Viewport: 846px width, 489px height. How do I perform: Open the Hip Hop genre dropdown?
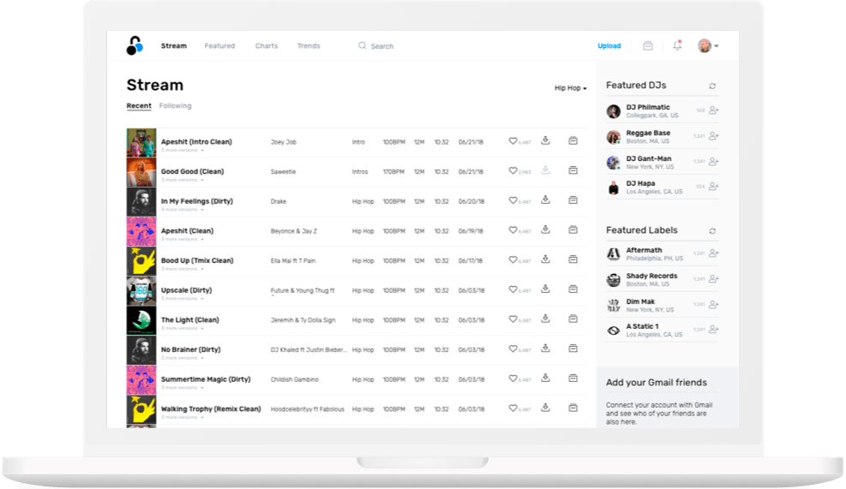point(570,88)
